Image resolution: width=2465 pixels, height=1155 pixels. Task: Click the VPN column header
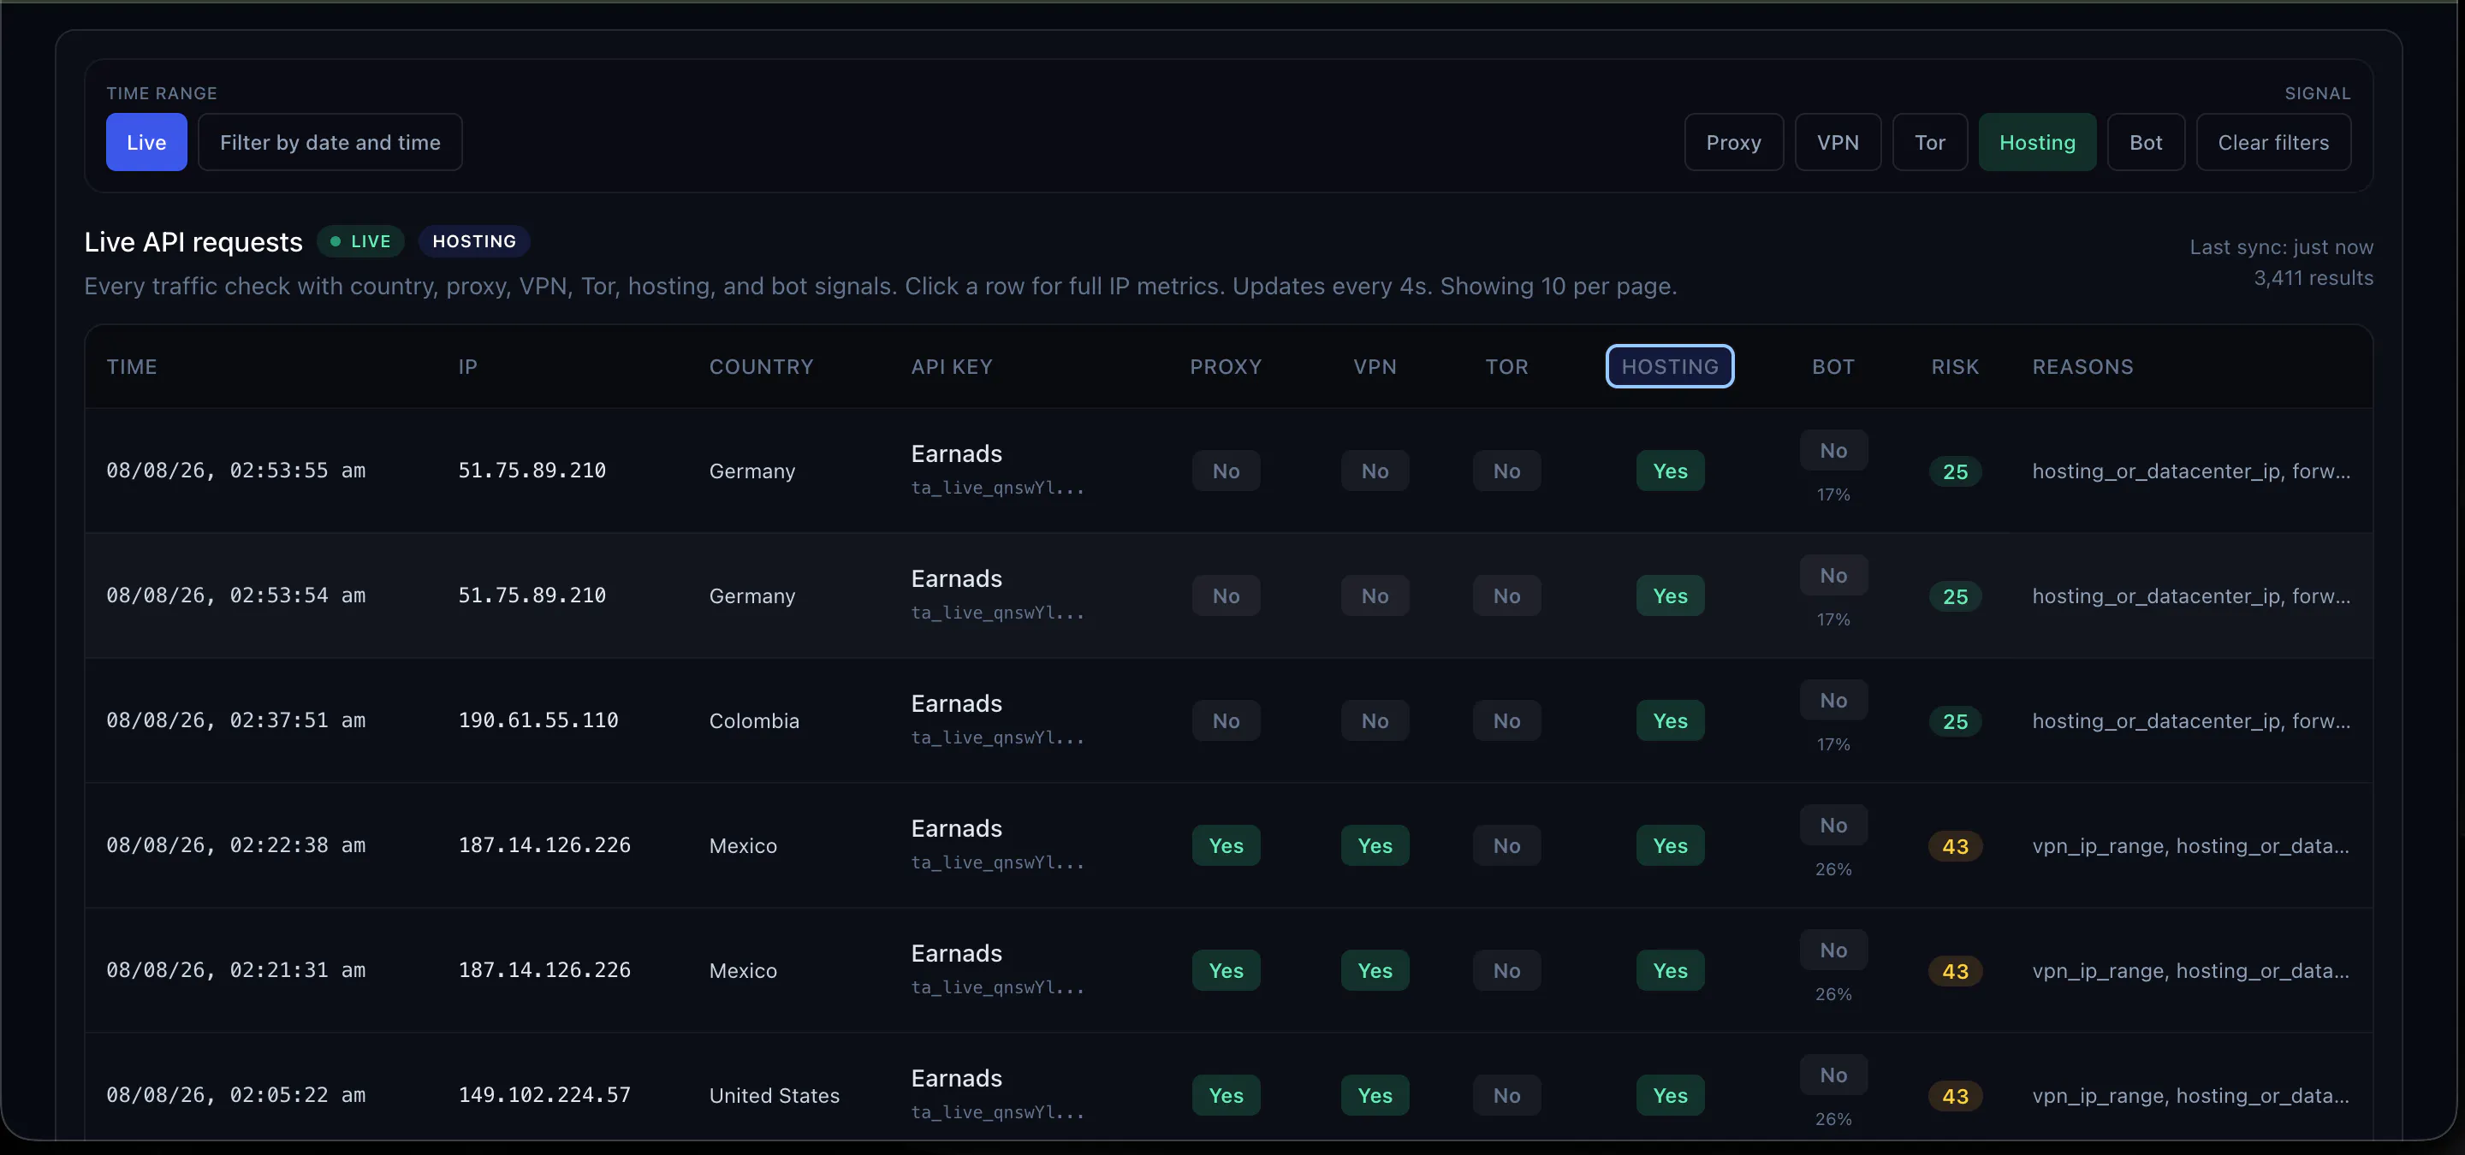tap(1375, 367)
